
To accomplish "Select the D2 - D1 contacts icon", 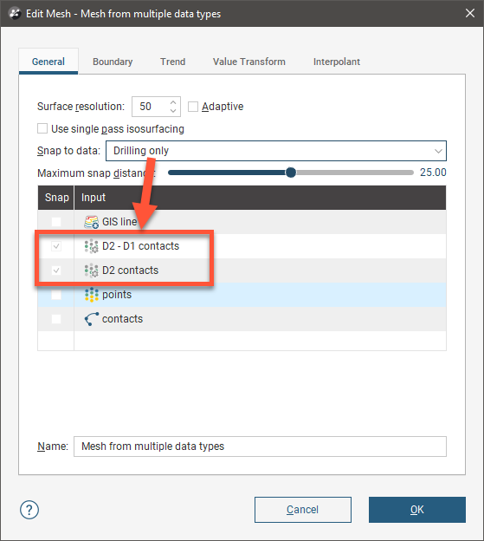I will 92,246.
